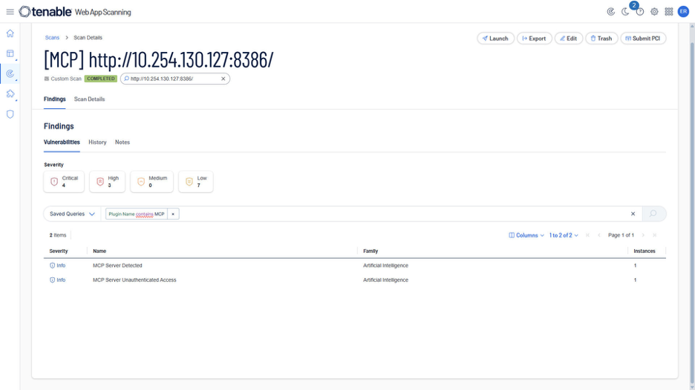Select the Vulnerabilities sub-tab
The width and height of the screenshot is (695, 390).
point(62,142)
